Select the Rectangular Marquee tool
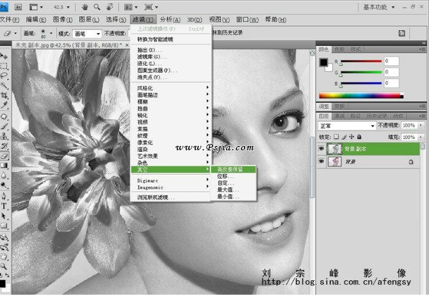This screenshot has width=429, height=295. (x=4, y=66)
